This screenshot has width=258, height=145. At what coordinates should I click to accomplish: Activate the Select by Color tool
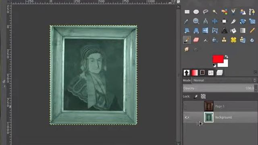(x=224, y=12)
